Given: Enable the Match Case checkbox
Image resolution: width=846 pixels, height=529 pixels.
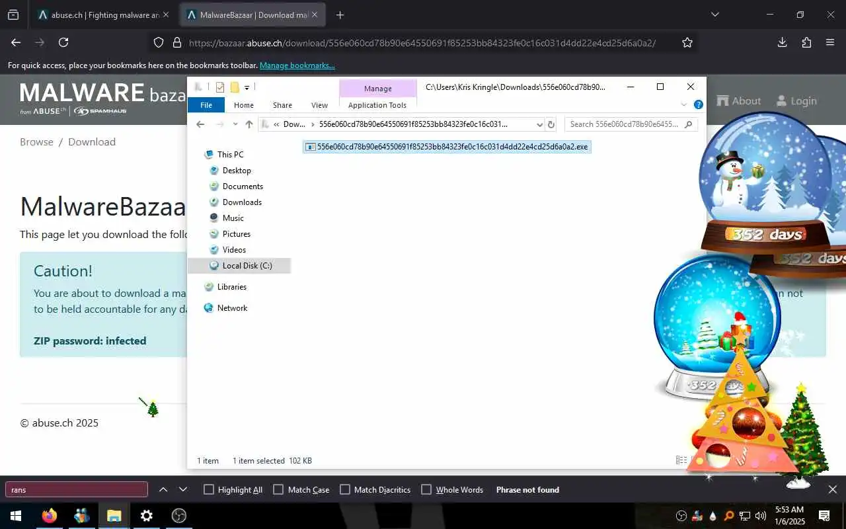Looking at the screenshot, I should [x=278, y=489].
